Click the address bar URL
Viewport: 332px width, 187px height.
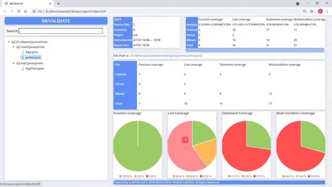(76, 11)
